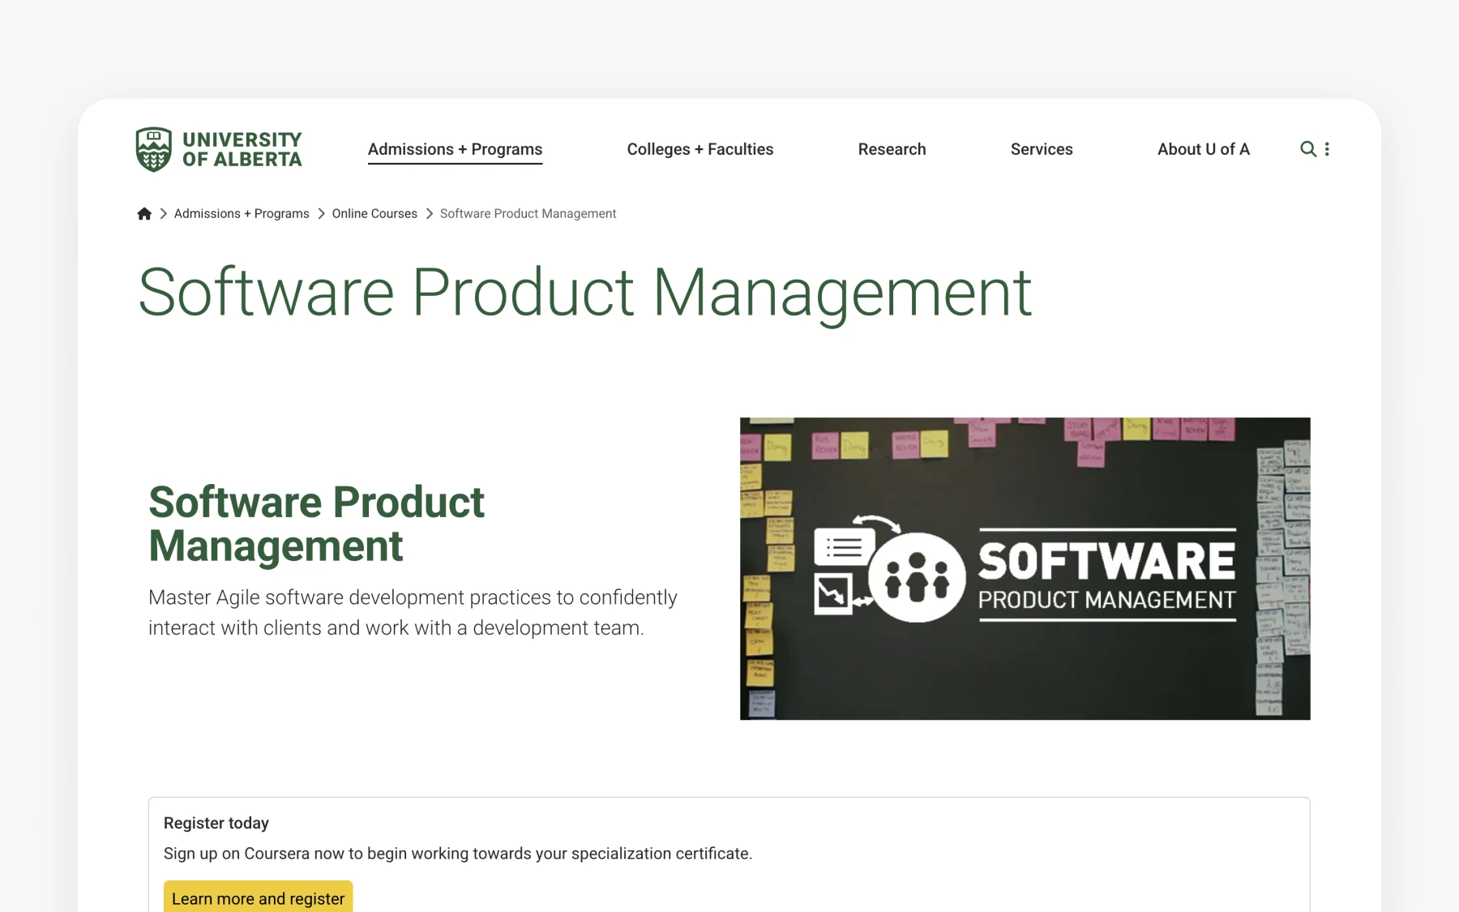1459x912 pixels.
Task: Click Software Product Management breadcrumb text
Action: pyautogui.click(x=528, y=213)
